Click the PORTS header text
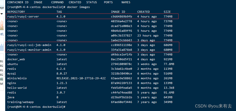Viewport: 236px width, 111px height. click(108, 2)
